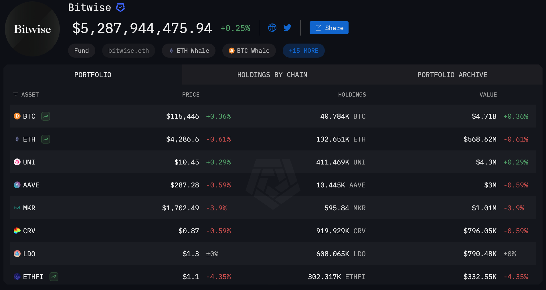Click the ASSET filter icon
This screenshot has width=546, height=290.
click(x=16, y=94)
